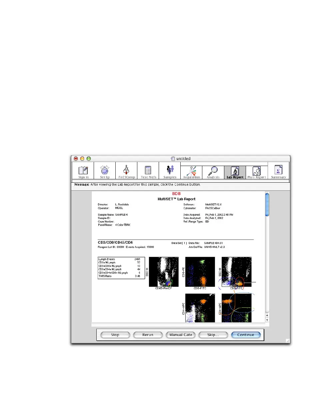Open Manual Gate
The width and height of the screenshot is (336, 408).
(x=180, y=335)
